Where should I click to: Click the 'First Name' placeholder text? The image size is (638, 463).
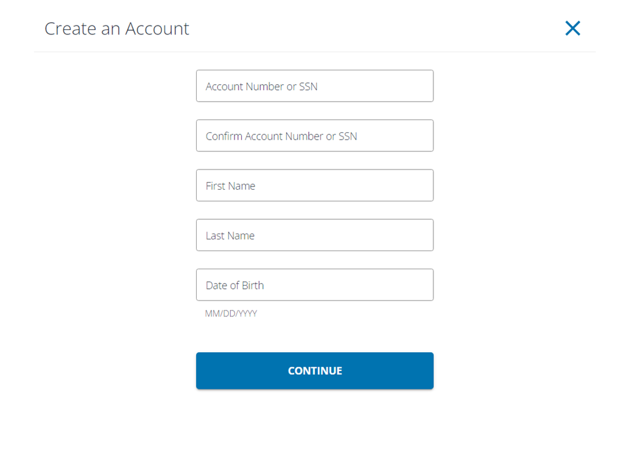tap(230, 186)
